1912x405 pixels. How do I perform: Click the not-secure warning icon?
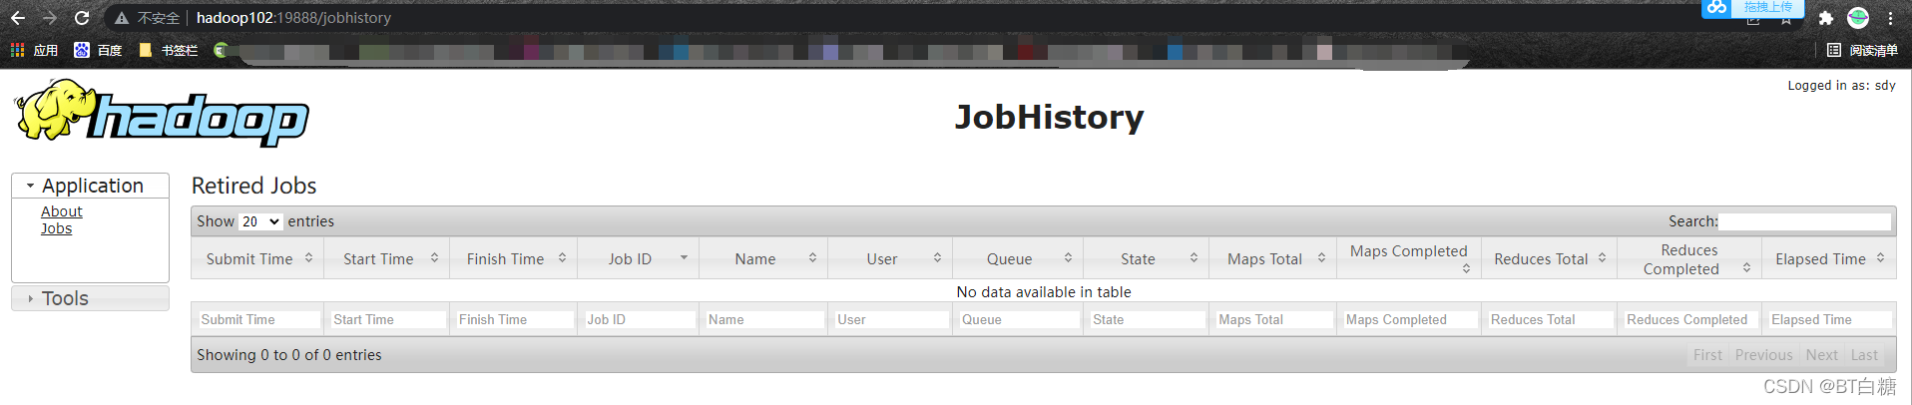[x=122, y=18]
